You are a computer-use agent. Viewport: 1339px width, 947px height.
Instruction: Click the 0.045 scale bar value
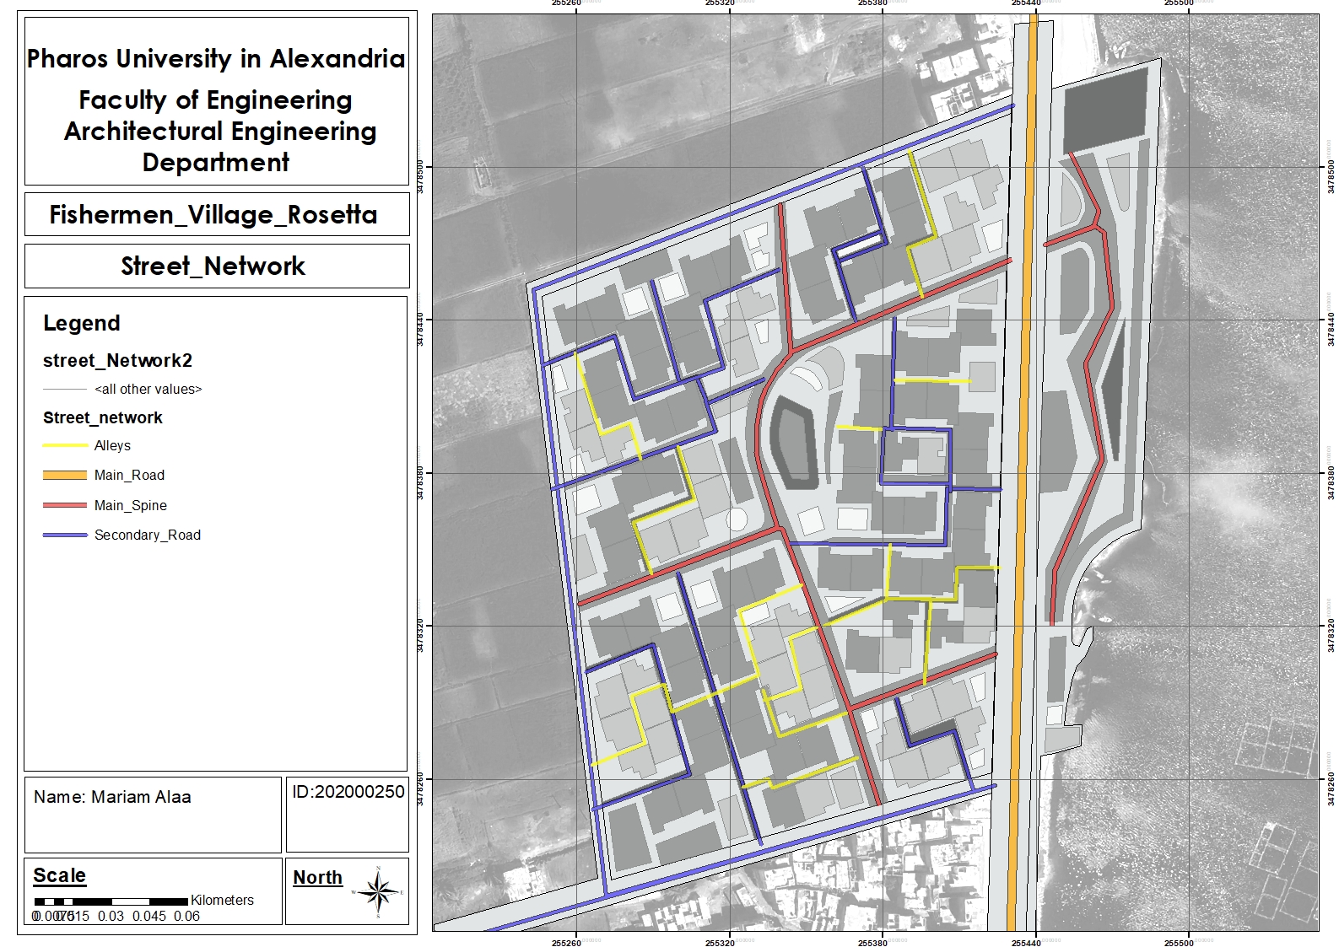[x=149, y=916]
